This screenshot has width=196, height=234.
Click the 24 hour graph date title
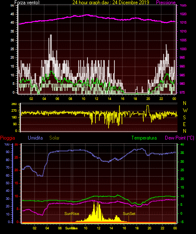(x=111, y=3)
